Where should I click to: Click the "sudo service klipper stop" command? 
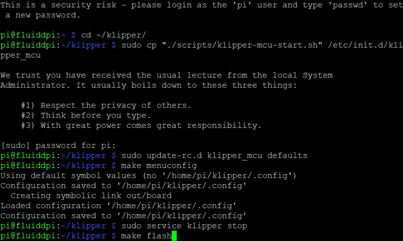[184, 226]
